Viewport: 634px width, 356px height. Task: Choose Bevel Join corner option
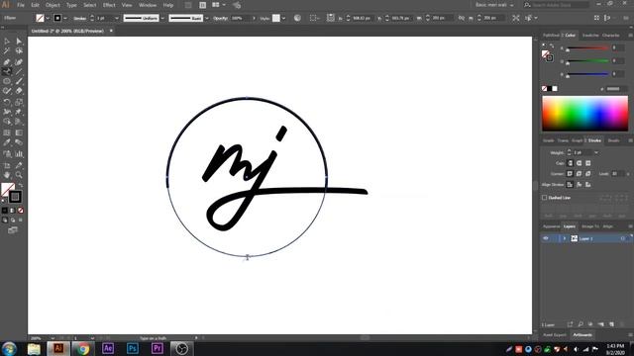[587, 174]
